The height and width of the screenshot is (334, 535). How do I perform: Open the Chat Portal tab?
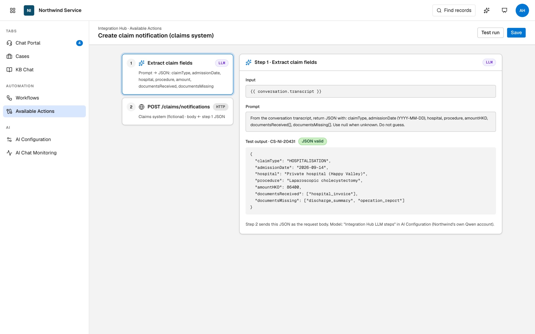(44, 43)
